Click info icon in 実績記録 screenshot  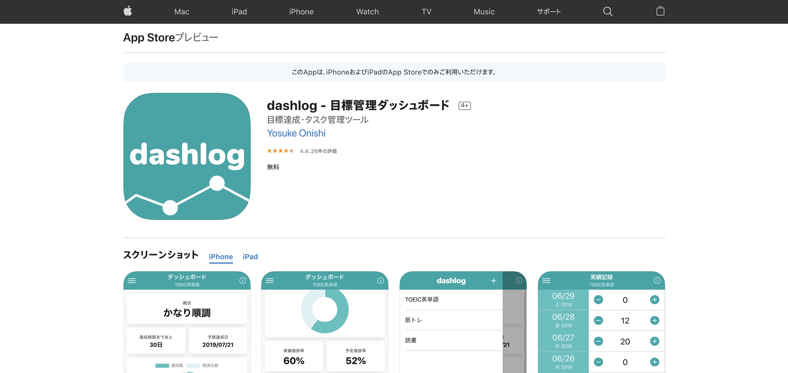(x=657, y=280)
